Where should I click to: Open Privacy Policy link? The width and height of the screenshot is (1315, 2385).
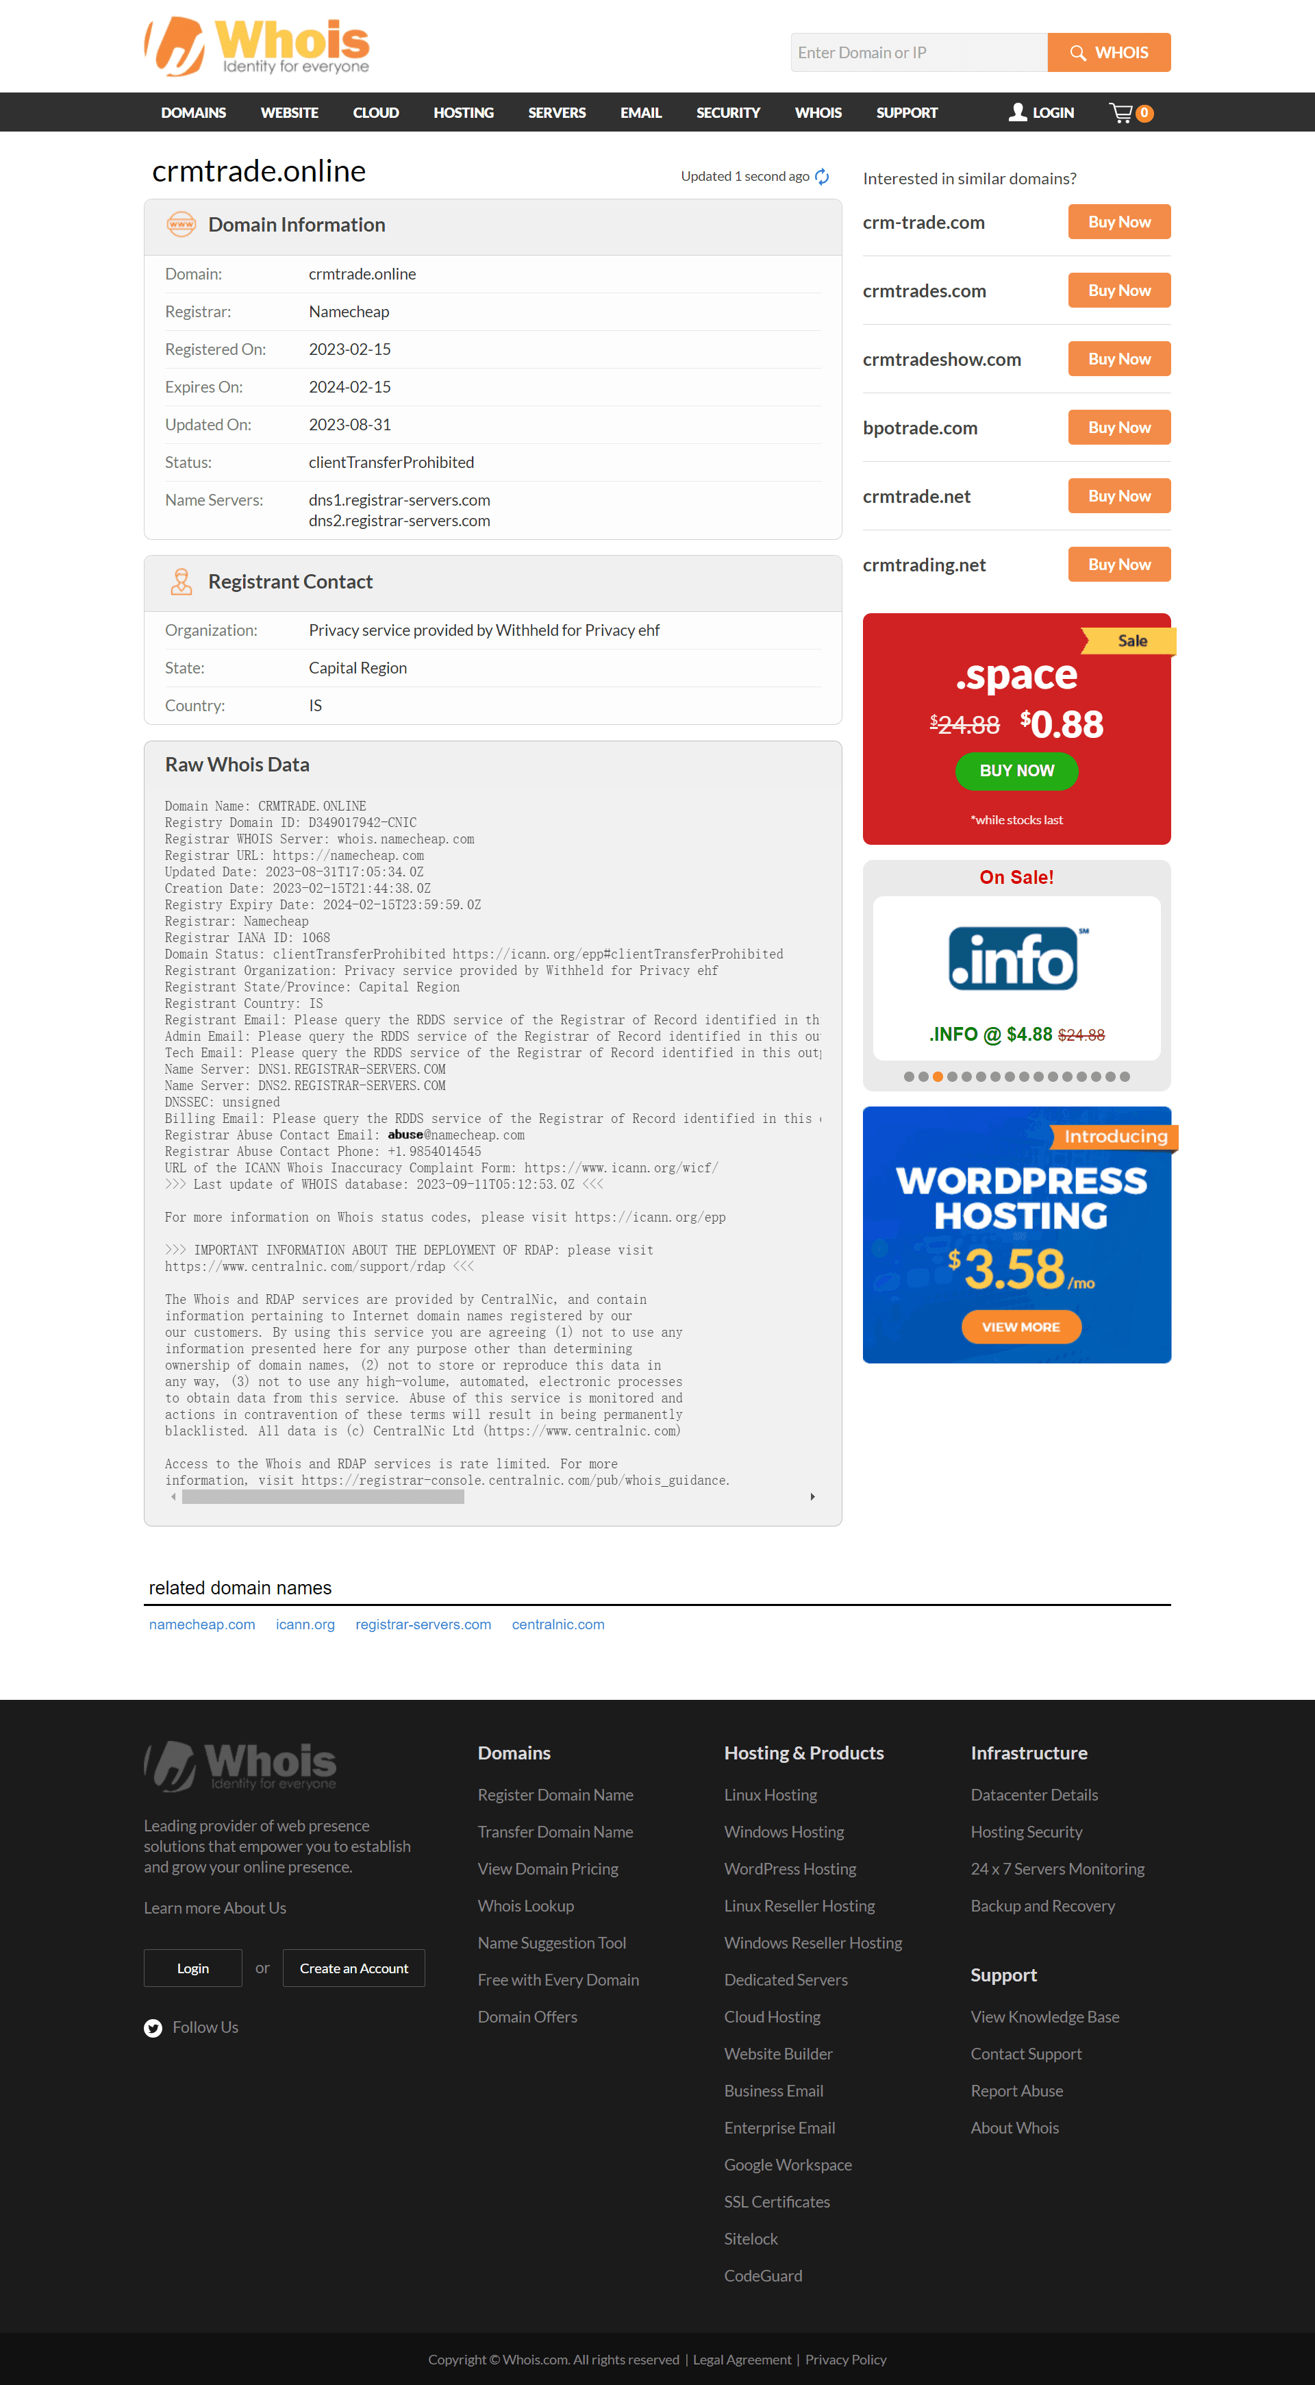coord(845,2360)
